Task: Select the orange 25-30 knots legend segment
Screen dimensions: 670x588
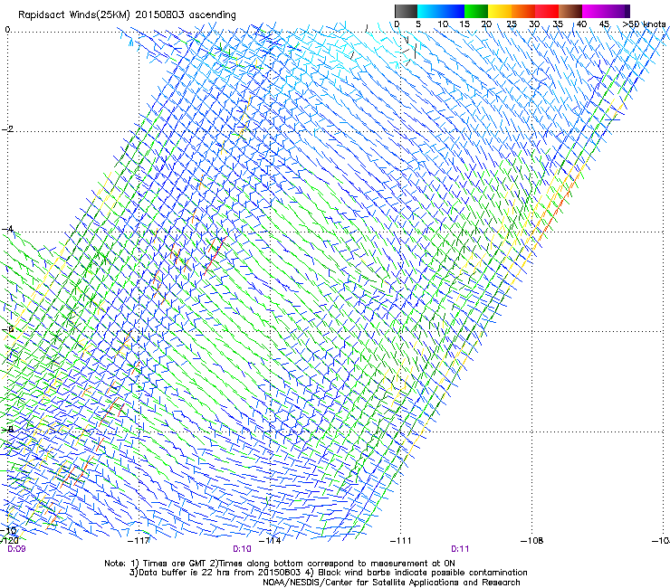Action: pos(523,11)
